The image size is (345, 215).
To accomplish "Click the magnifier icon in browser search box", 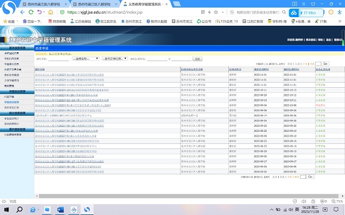I will tap(284, 12).
